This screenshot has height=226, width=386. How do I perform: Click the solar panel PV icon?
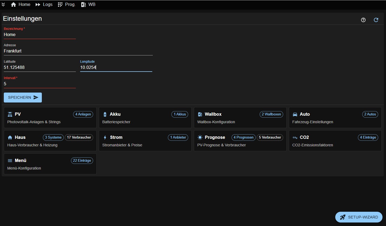click(x=10, y=114)
